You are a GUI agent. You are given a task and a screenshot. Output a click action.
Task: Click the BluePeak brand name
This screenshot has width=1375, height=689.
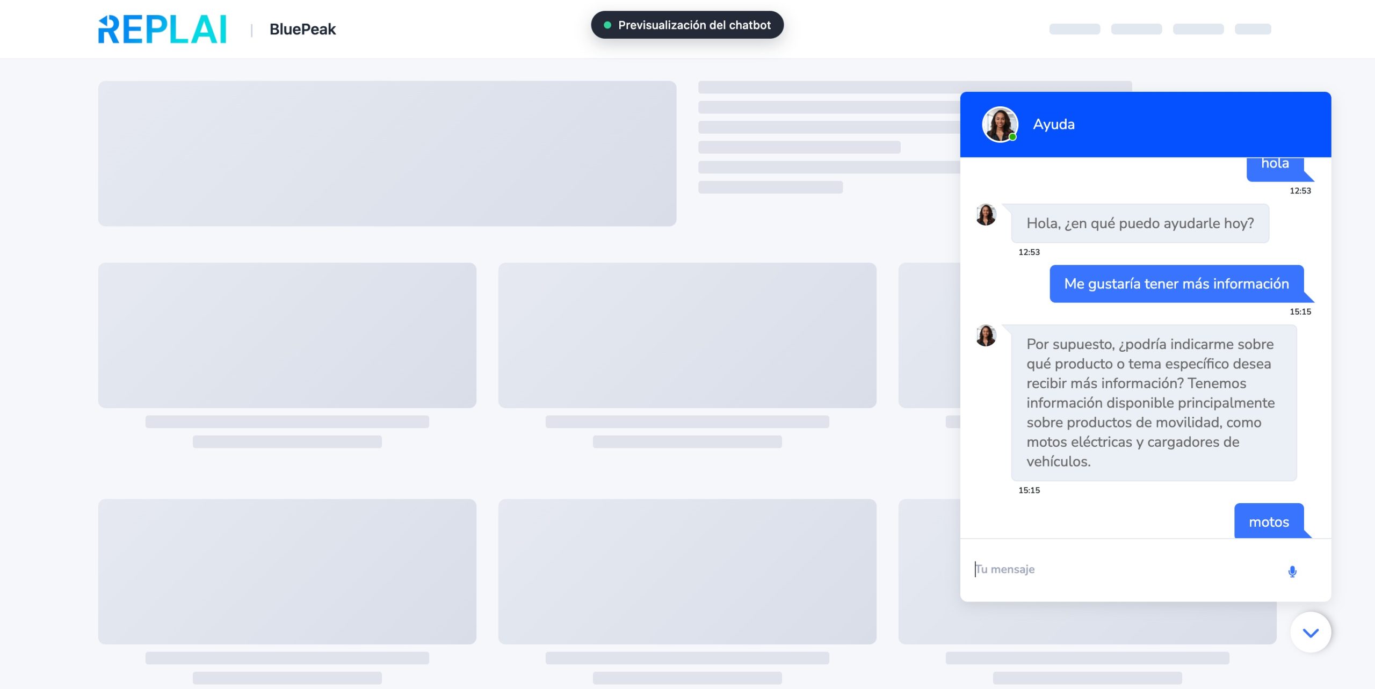click(302, 29)
